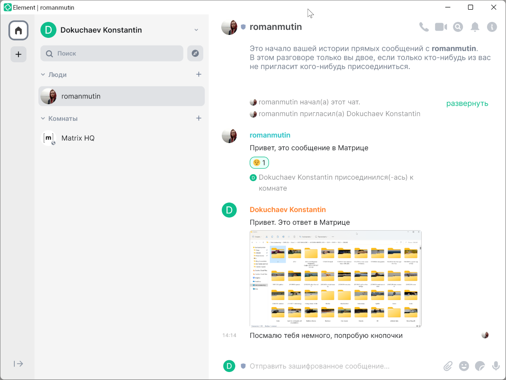
Task: Search within this room
Action: coord(458,27)
